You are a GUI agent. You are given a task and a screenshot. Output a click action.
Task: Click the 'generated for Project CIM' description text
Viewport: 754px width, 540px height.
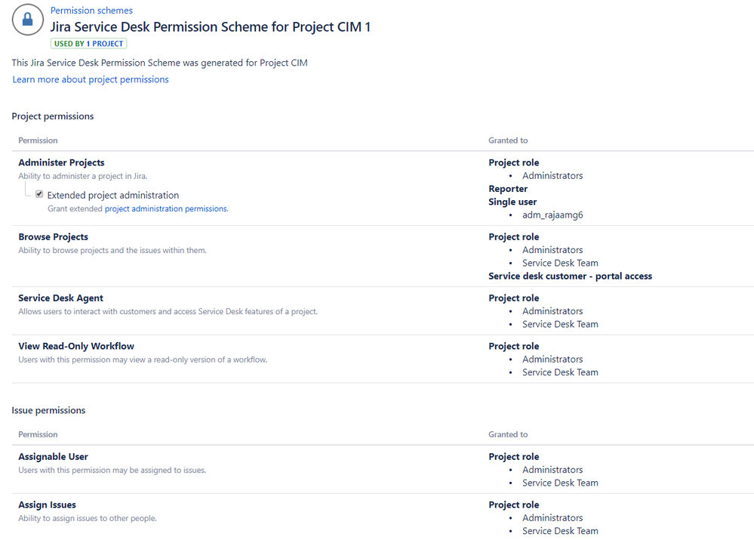pyautogui.click(x=160, y=63)
